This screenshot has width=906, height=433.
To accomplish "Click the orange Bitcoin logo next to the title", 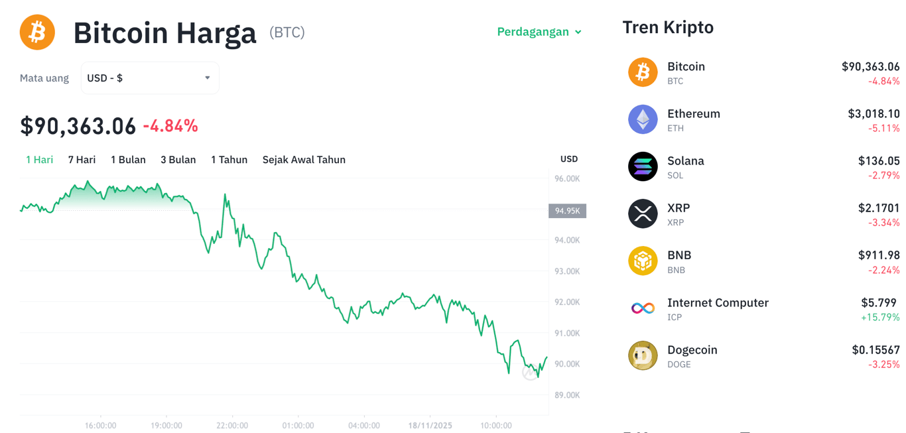I will 37,32.
